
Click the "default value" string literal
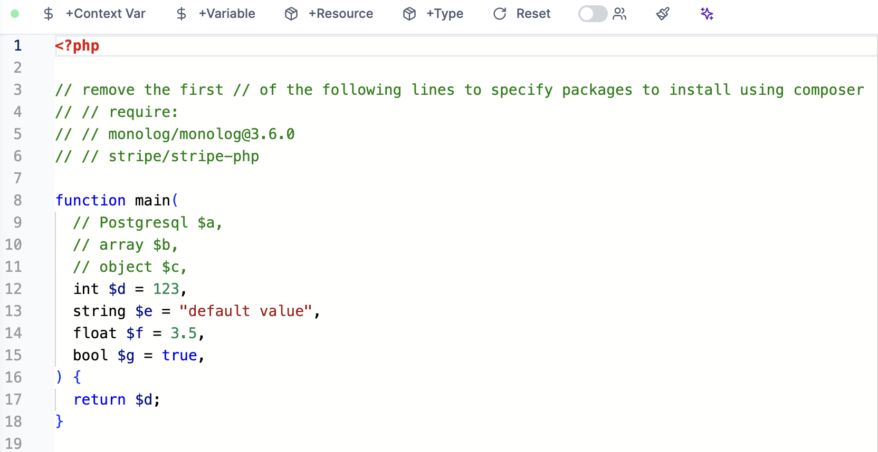tap(245, 311)
